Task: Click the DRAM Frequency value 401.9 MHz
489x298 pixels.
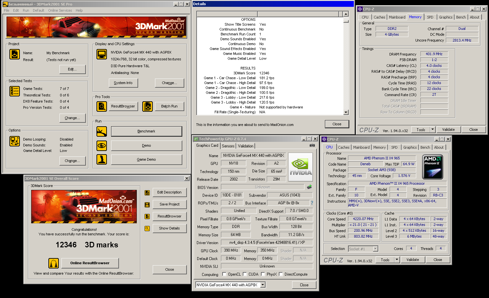Action: [x=434, y=54]
